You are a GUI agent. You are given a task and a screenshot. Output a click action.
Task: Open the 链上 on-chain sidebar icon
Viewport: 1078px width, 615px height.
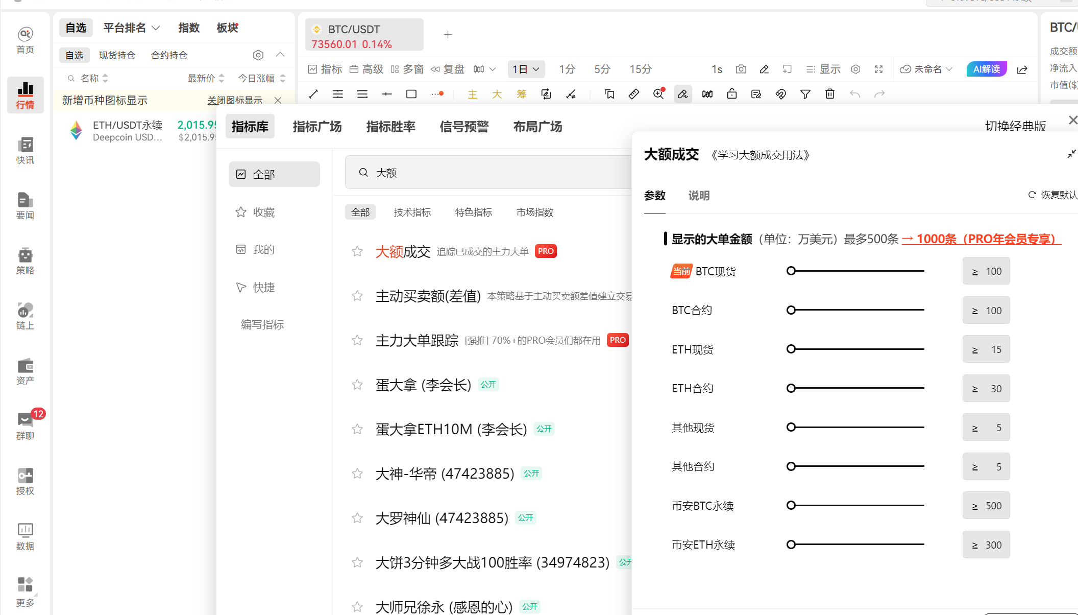tap(25, 316)
